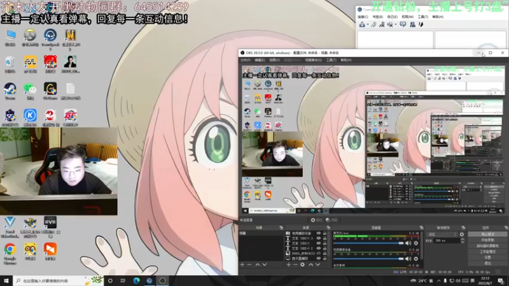Adjust the 300 ms duration stepper
Viewport: 509px width, 286px height.
(463, 241)
